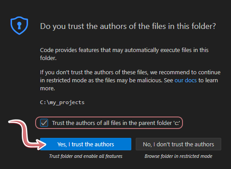Click 'to learn more' text after docs link
Screen dimensions: 231x169
click(x=129, y=84)
